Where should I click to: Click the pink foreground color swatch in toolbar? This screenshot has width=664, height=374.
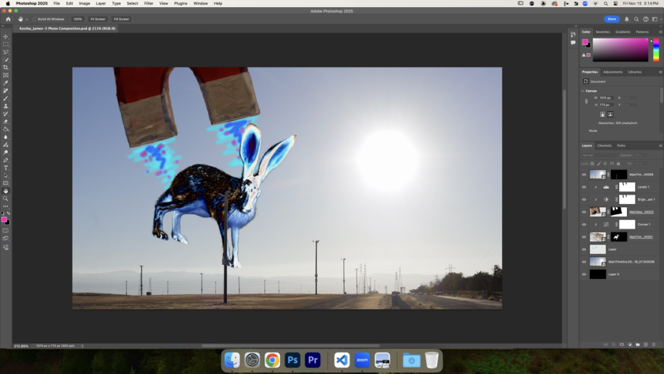[x=4, y=219]
